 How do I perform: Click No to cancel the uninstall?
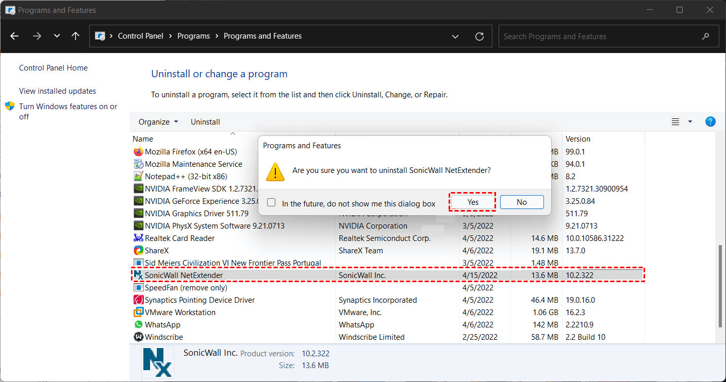pyautogui.click(x=522, y=202)
